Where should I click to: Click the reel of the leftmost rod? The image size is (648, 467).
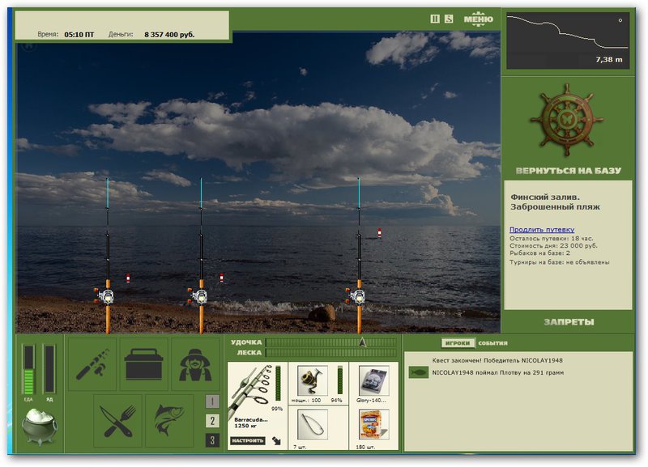click(x=105, y=296)
